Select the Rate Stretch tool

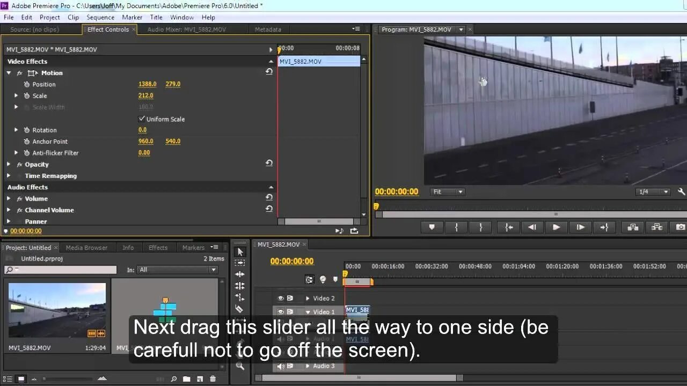point(240,298)
